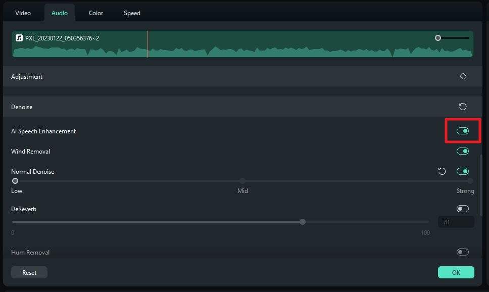Viewport: 489px width, 292px height.
Task: Click the Wind Removal label
Action: (30, 151)
